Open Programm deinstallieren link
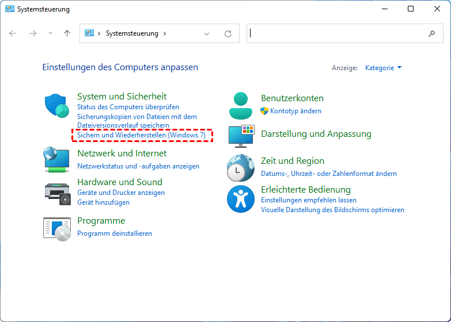The width and height of the screenshot is (451, 322). [x=115, y=233]
